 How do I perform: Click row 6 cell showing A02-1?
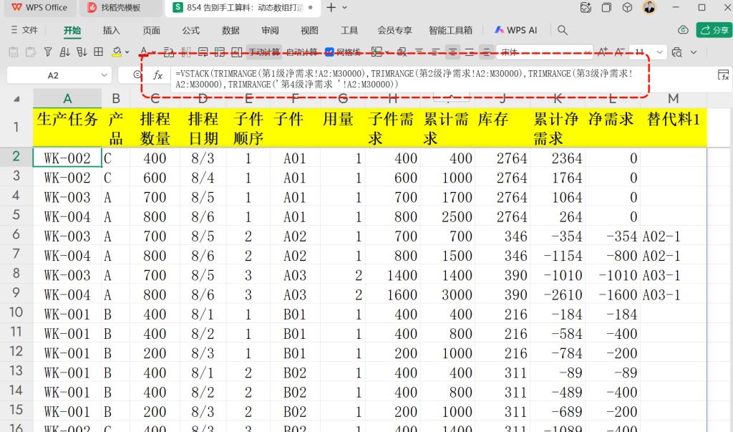click(x=673, y=236)
